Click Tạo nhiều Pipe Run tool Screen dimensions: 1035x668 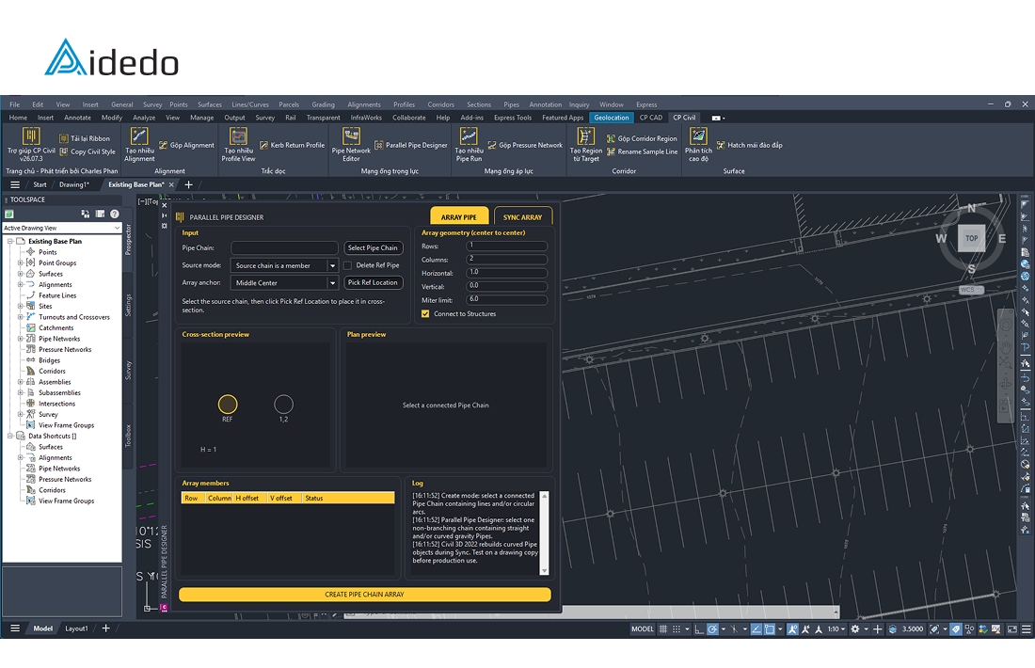469,145
